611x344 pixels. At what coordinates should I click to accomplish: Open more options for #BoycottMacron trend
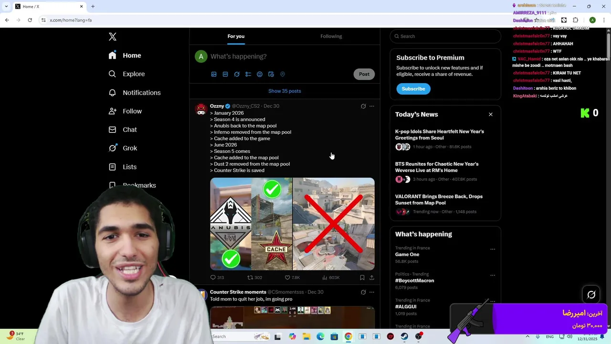click(x=493, y=276)
